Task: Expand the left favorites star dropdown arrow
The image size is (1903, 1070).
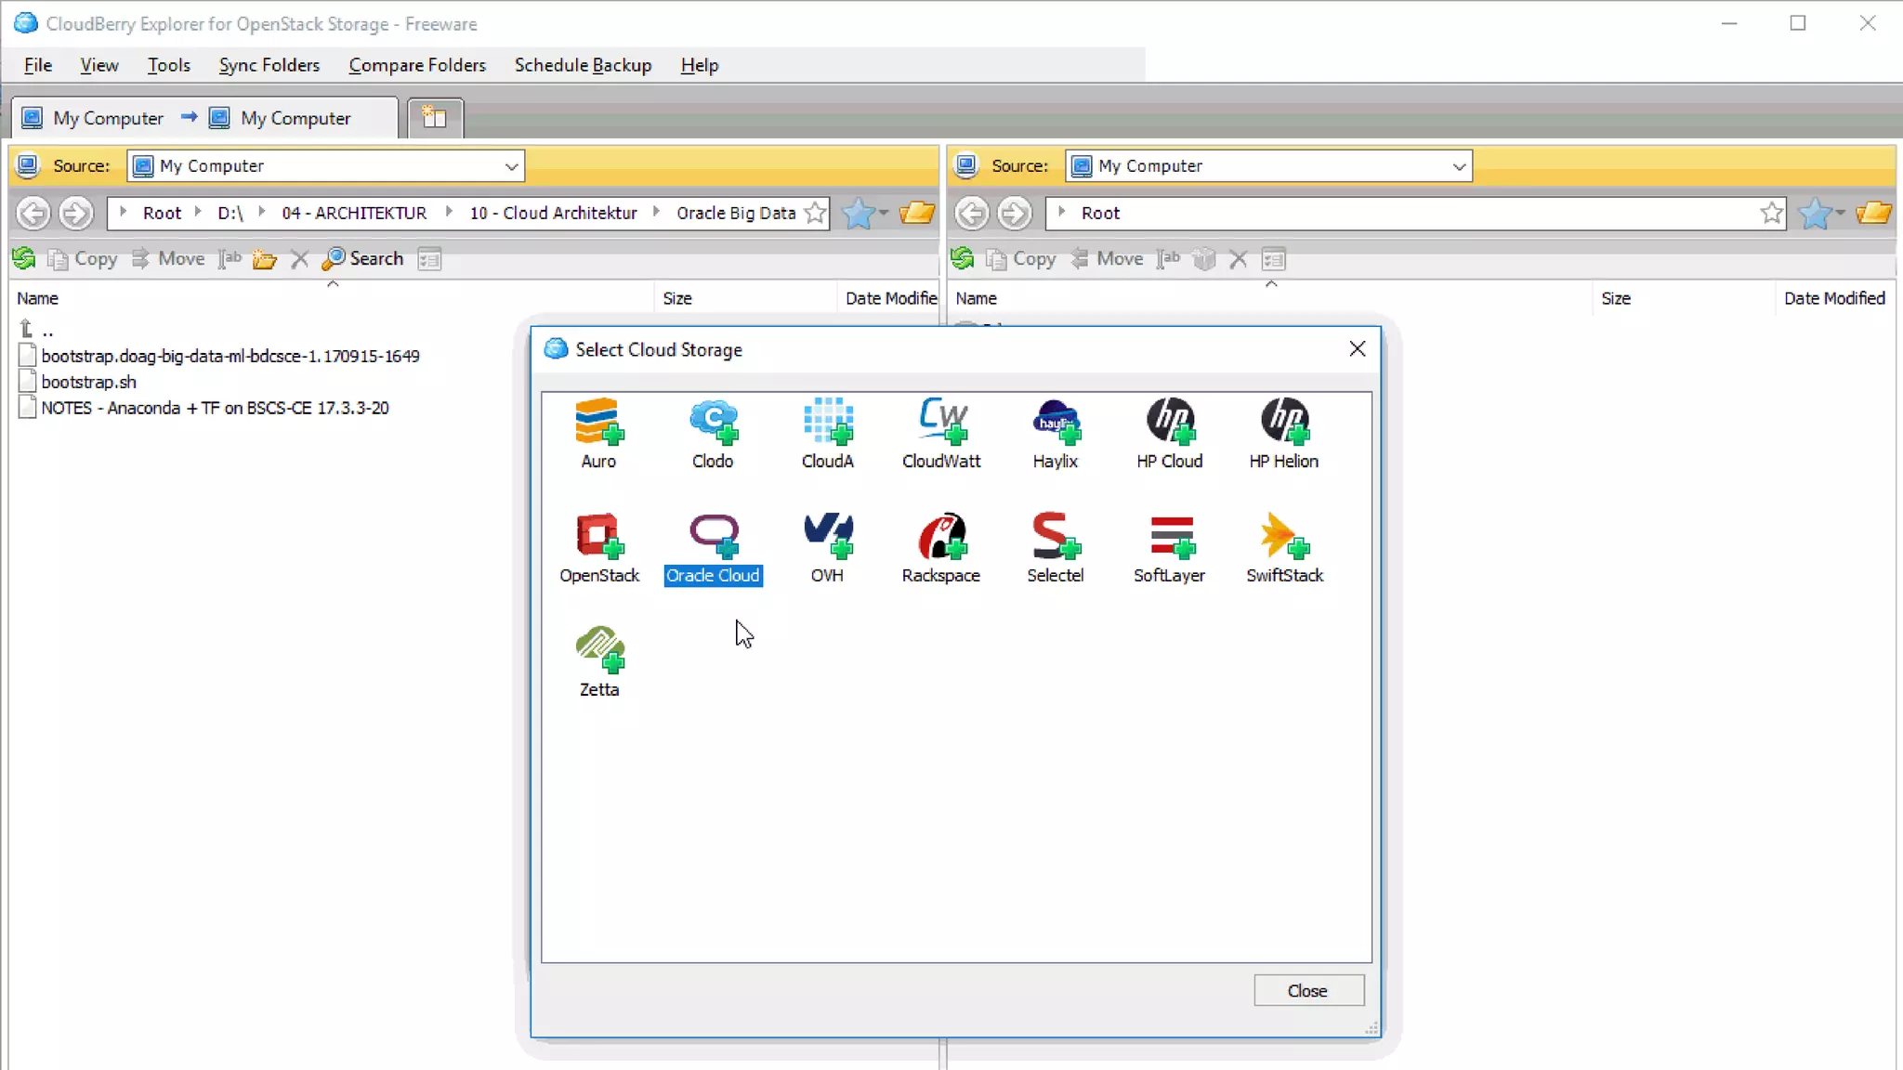Action: 884,213
